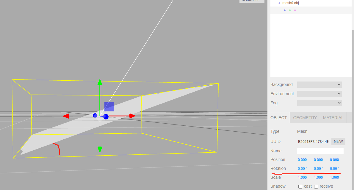The image size is (354, 190).
Task: Generate a new UUID with NEW button
Action: 338,141
